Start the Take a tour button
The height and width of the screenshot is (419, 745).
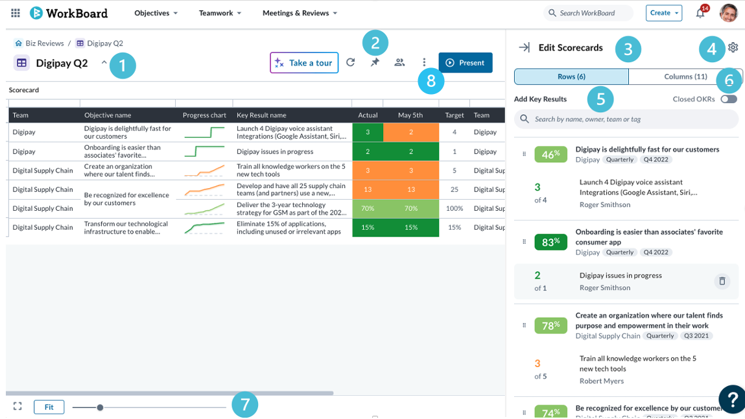coord(304,63)
